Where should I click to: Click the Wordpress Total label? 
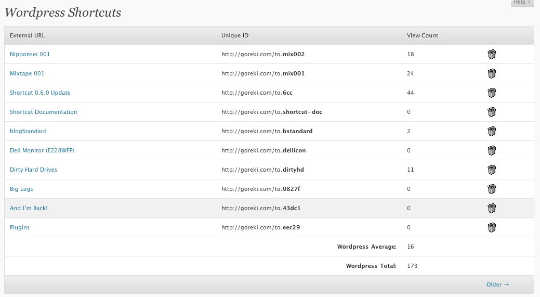point(371,266)
